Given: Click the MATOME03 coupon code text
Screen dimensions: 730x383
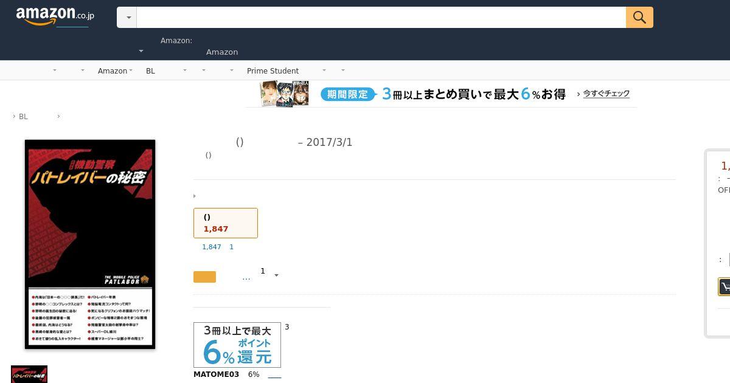Looking at the screenshot, I should 216,374.
